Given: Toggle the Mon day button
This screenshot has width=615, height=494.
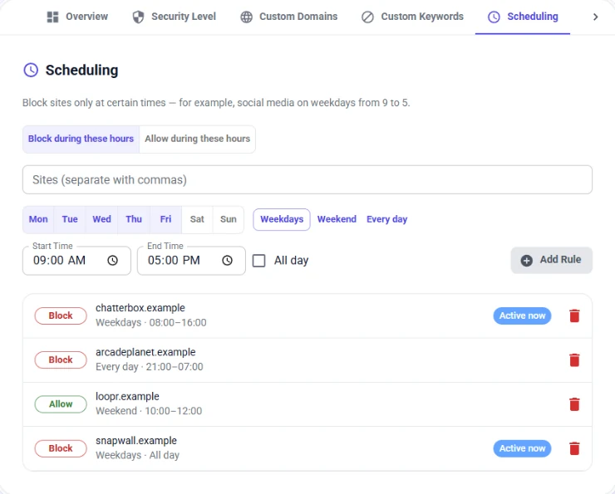Looking at the screenshot, I should (x=38, y=219).
